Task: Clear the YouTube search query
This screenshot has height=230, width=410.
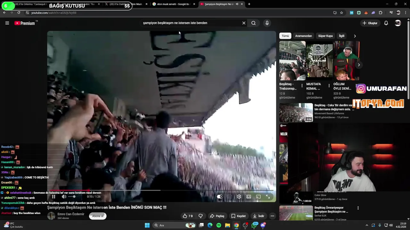Action: (244, 23)
